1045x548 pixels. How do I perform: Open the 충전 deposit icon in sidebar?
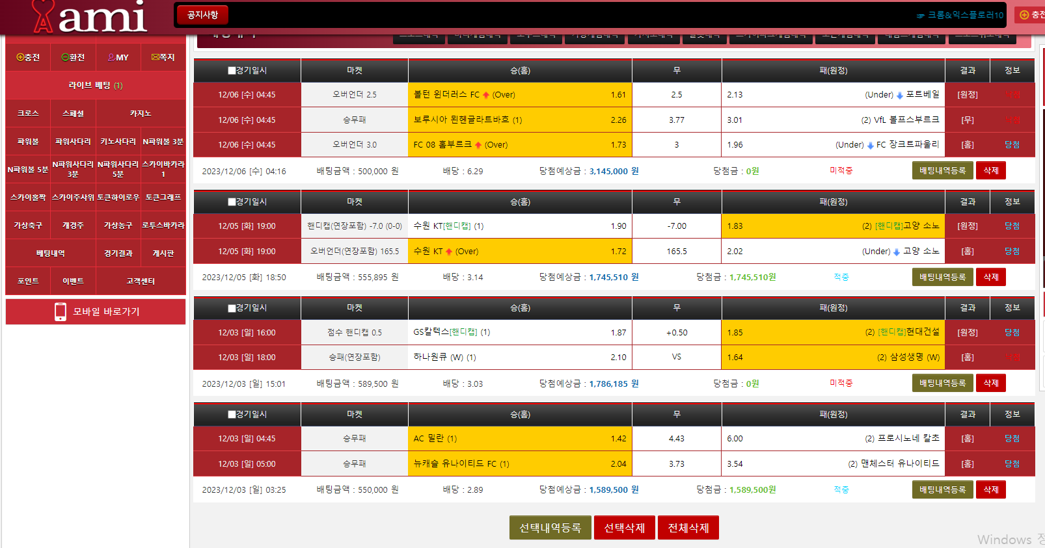[x=28, y=57]
